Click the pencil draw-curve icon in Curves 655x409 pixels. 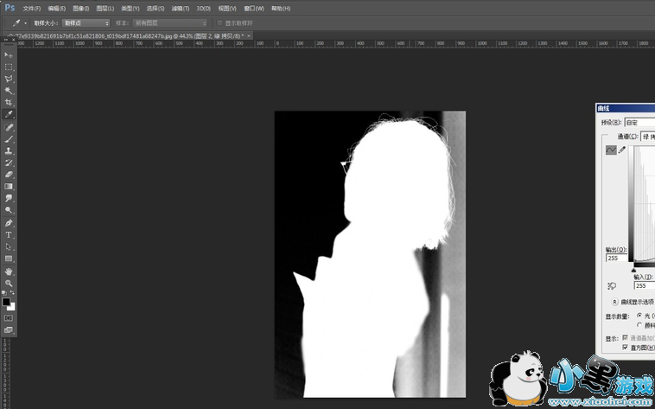pos(622,150)
